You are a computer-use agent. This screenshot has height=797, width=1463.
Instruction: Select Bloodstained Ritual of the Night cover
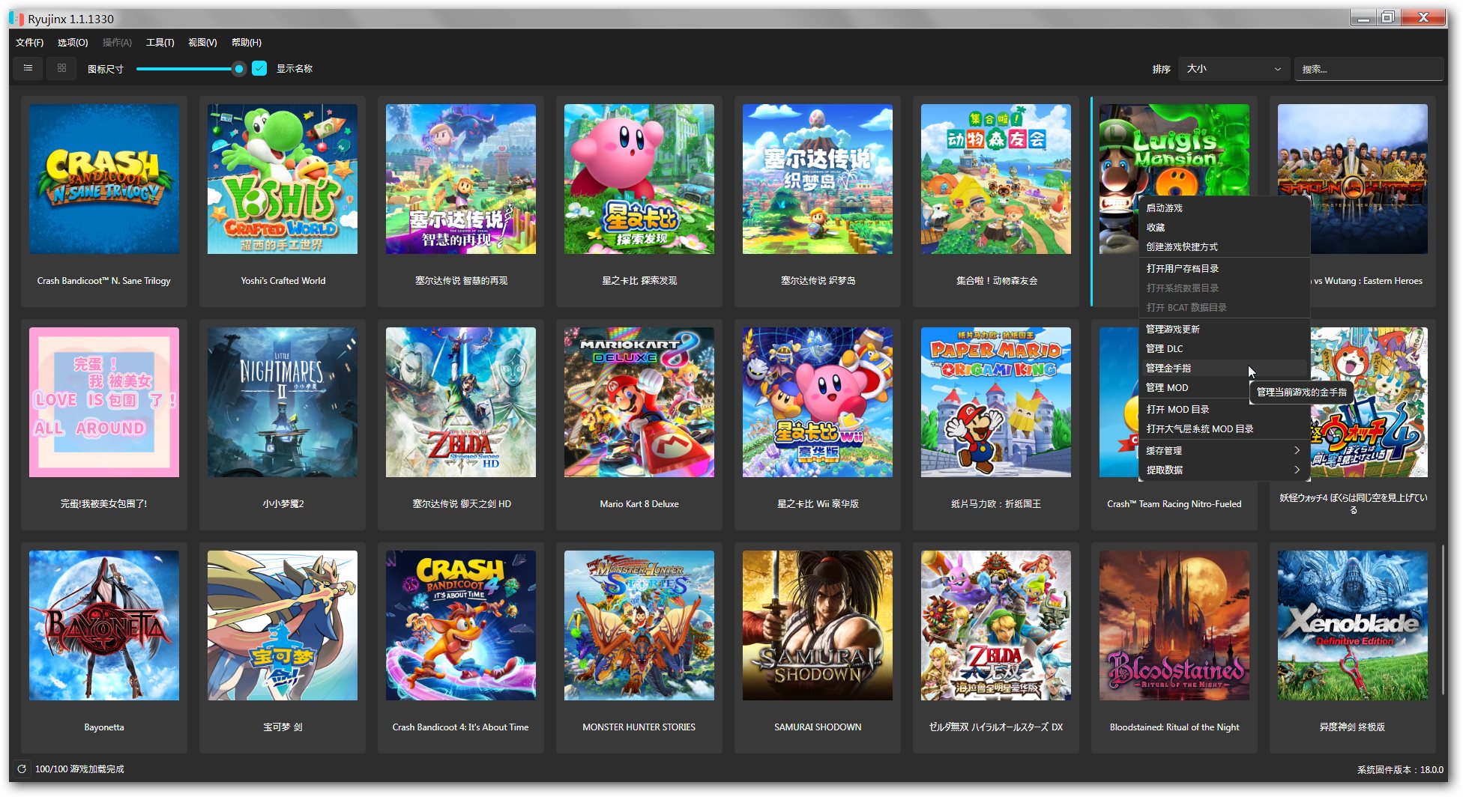[x=1174, y=625]
